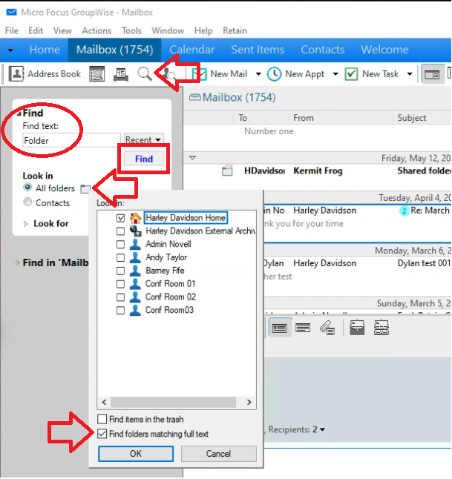Open the Tools menu
452x479 pixels.
[x=132, y=30]
